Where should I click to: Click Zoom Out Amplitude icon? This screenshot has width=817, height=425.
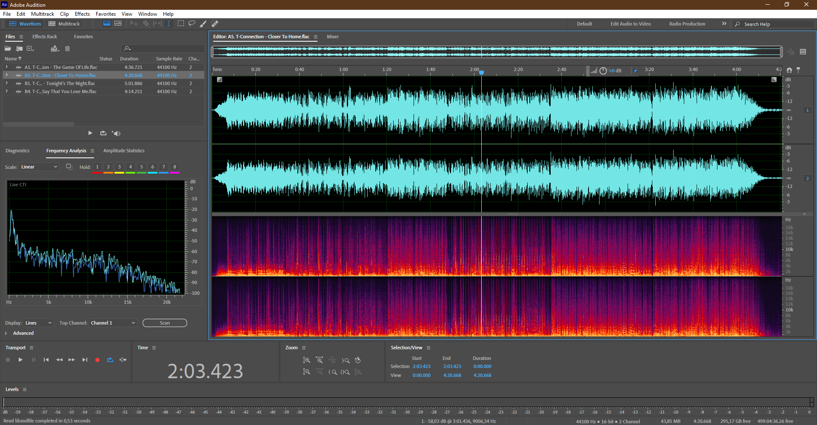tap(306, 372)
